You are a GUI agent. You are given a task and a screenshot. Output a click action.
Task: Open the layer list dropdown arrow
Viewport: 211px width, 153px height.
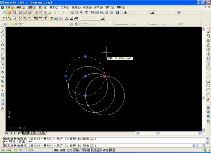(x=67, y=24)
